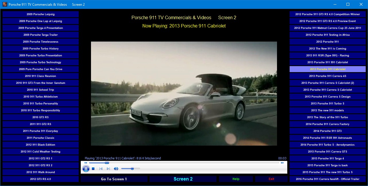Play 2015 Porsche 911 Targa is back

[328, 165]
